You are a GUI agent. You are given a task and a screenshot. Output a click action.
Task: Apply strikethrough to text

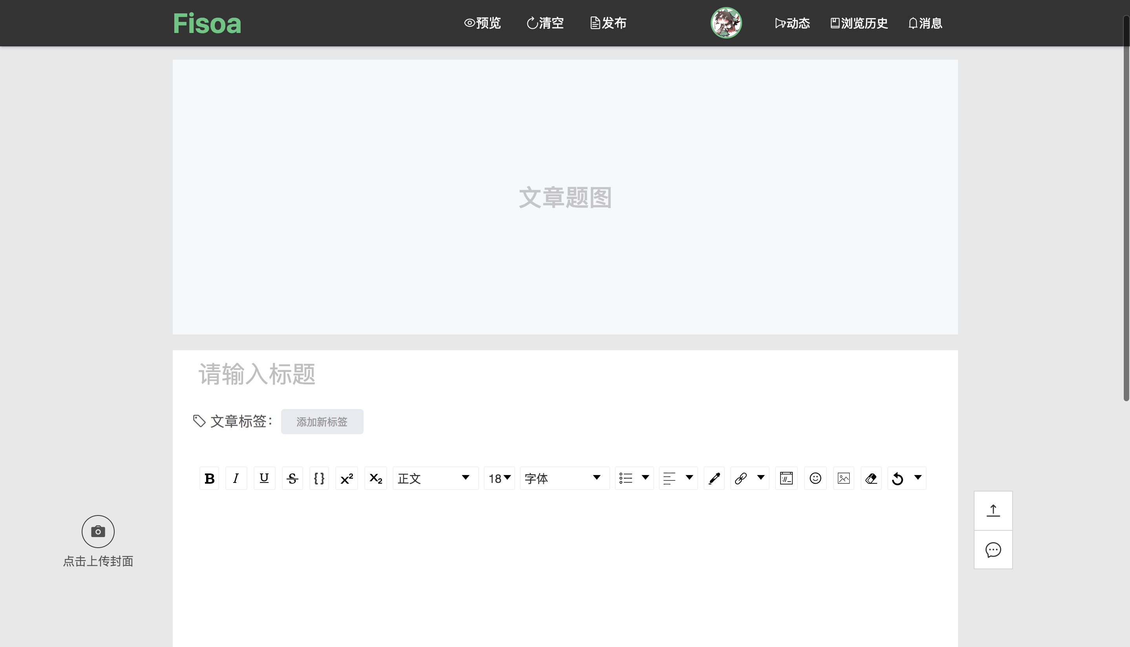[x=293, y=479]
